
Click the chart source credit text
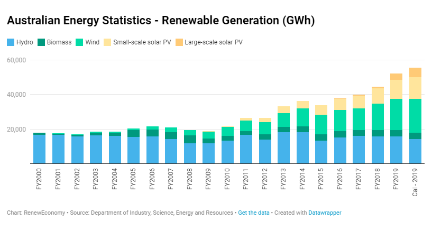coord(151,213)
